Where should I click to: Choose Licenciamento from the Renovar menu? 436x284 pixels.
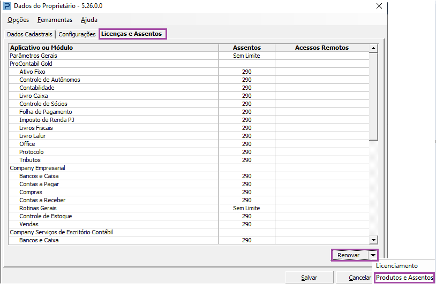(397, 266)
